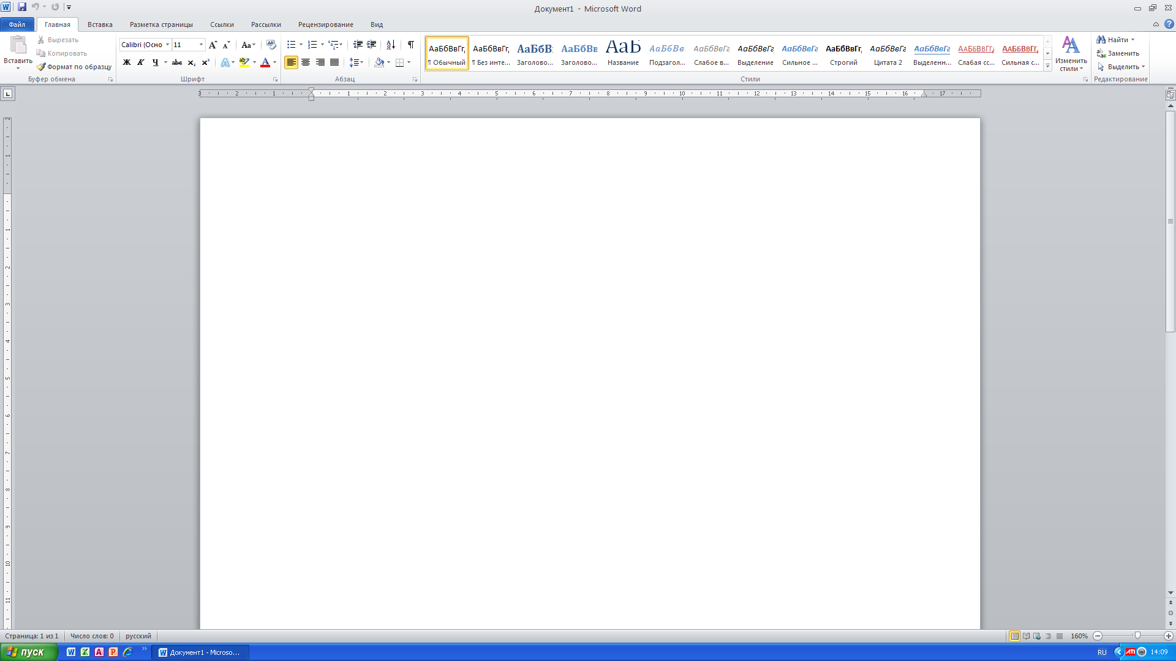Image resolution: width=1176 pixels, height=661 pixels.
Task: Toggle Justify text alignment
Action: pos(334,62)
